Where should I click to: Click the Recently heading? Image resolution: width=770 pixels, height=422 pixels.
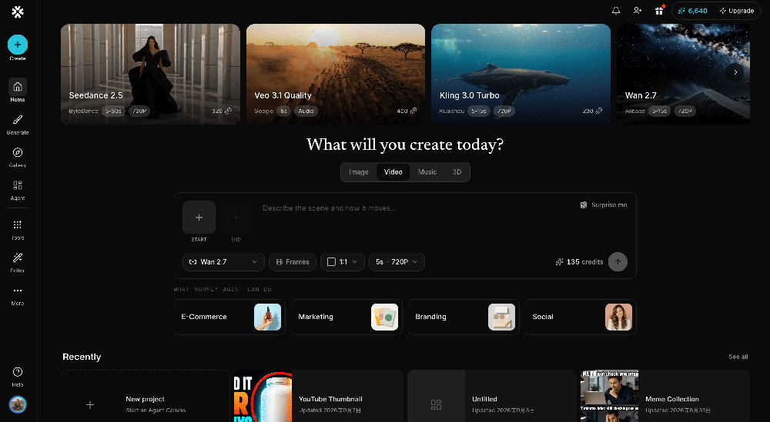click(82, 357)
